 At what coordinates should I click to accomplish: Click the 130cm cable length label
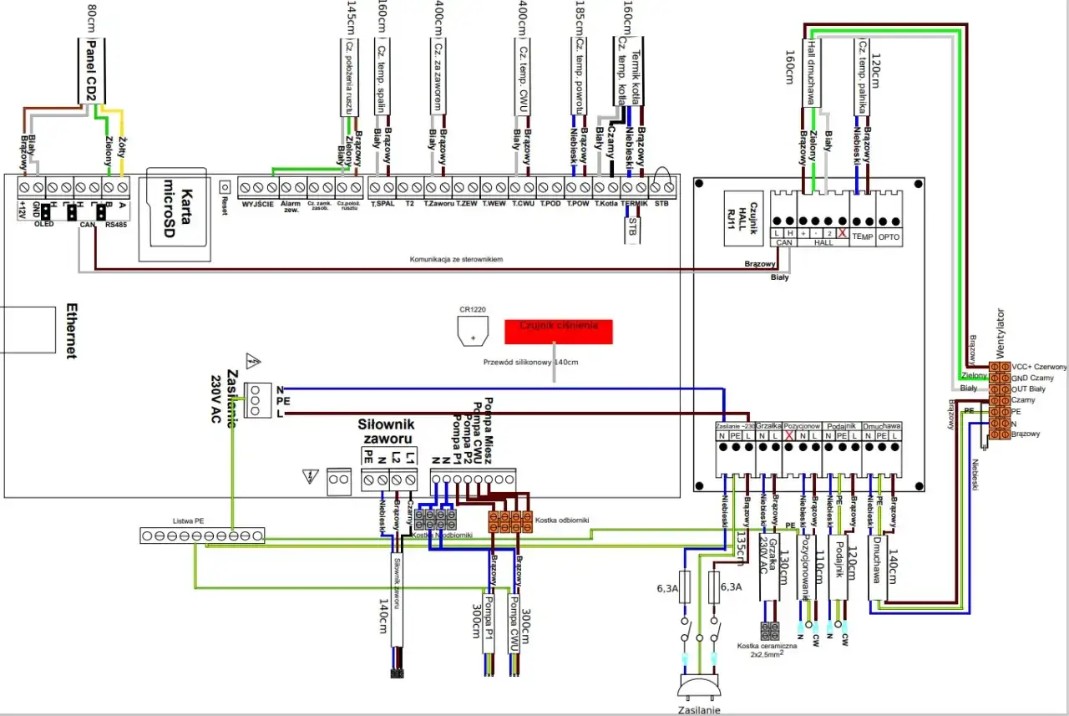tap(783, 566)
